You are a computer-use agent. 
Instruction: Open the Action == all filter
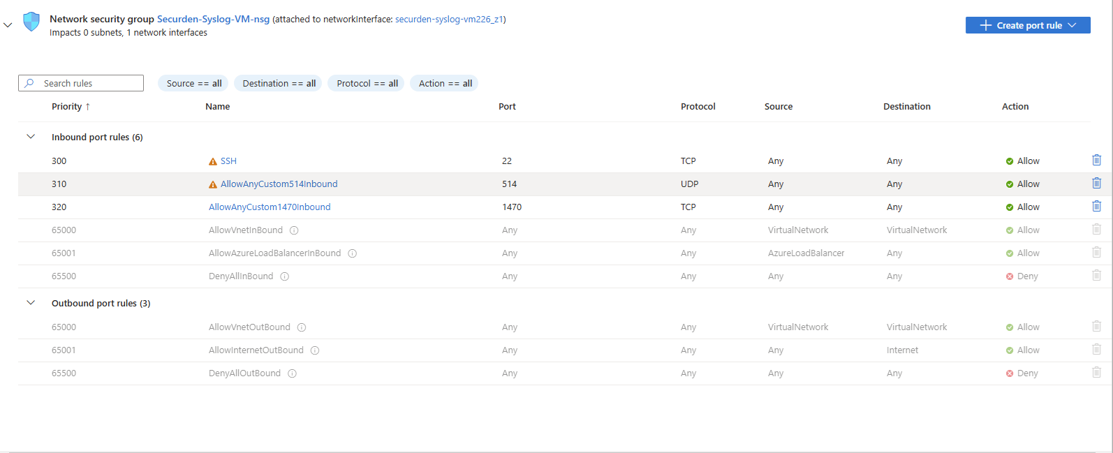pos(445,83)
